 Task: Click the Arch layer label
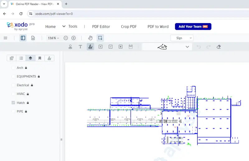[20, 68]
